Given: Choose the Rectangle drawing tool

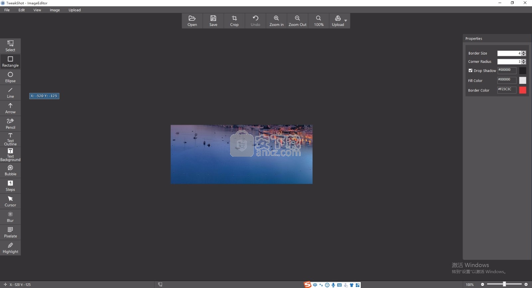Looking at the screenshot, I should click(x=10, y=62).
